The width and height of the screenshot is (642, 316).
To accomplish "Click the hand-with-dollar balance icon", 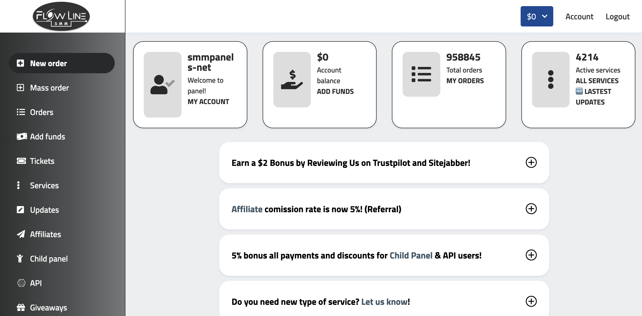I will click(x=292, y=79).
